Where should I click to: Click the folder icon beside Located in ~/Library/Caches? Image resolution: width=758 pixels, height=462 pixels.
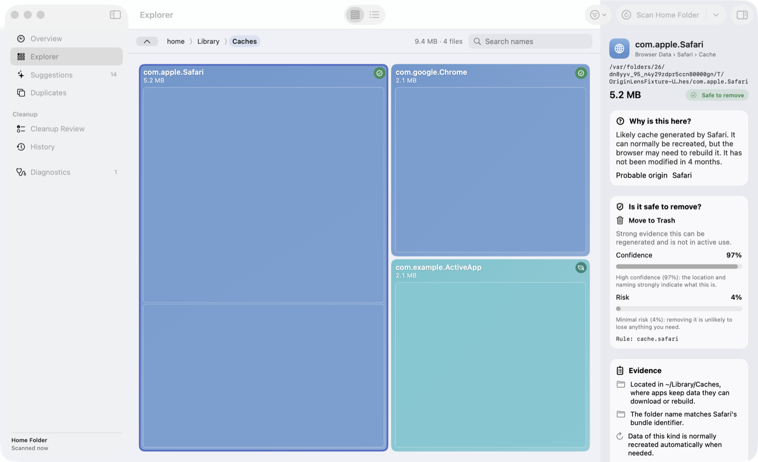pos(621,385)
